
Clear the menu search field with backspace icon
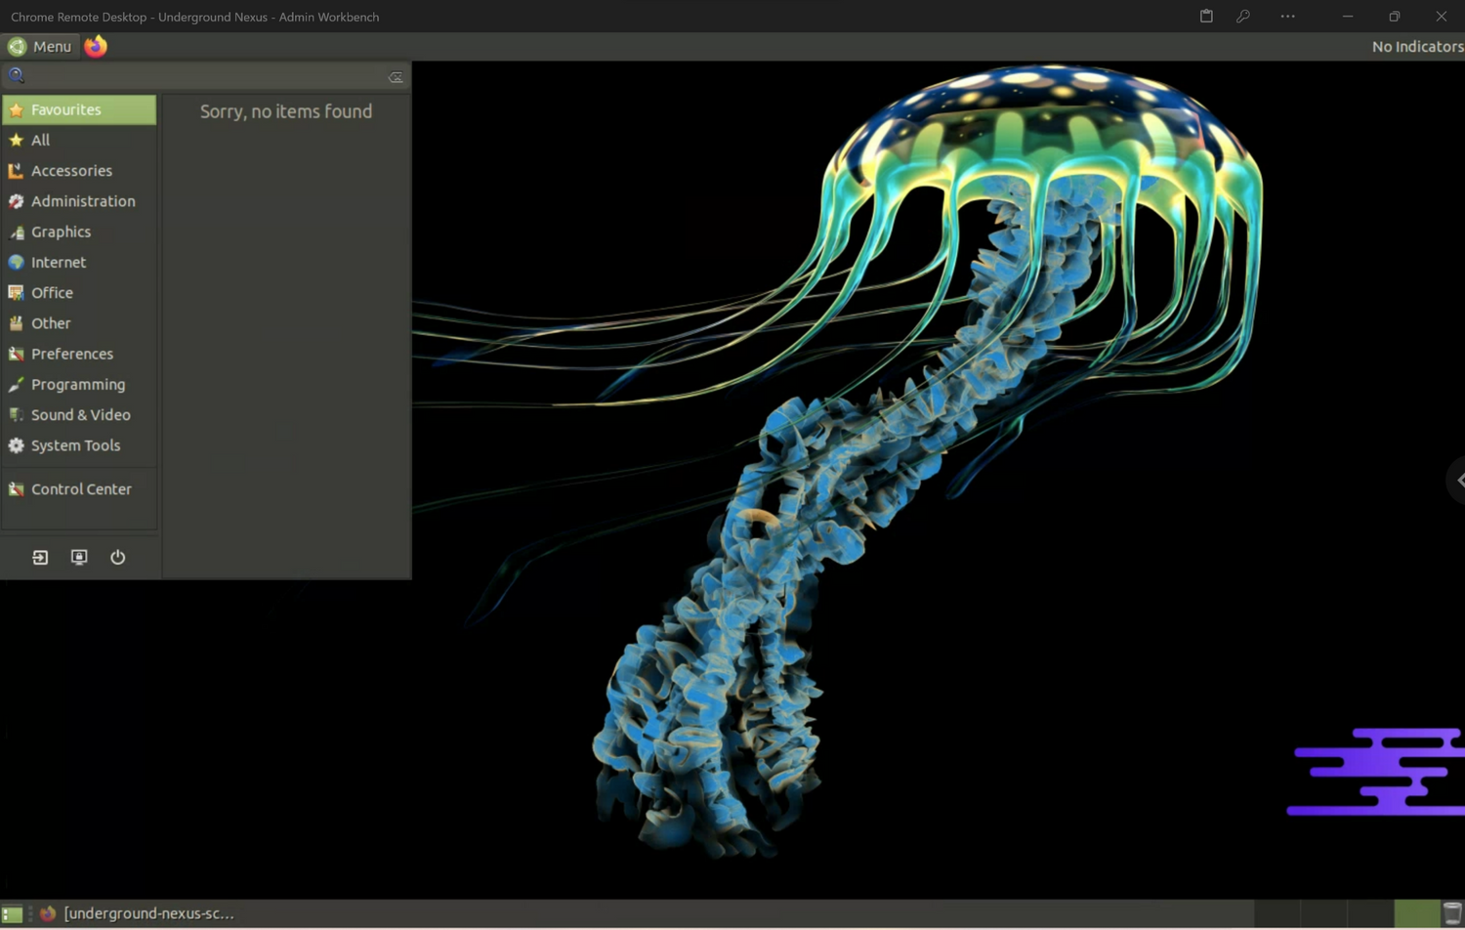pyautogui.click(x=396, y=77)
